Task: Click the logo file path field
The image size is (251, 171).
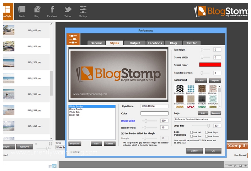Action: 198,119
